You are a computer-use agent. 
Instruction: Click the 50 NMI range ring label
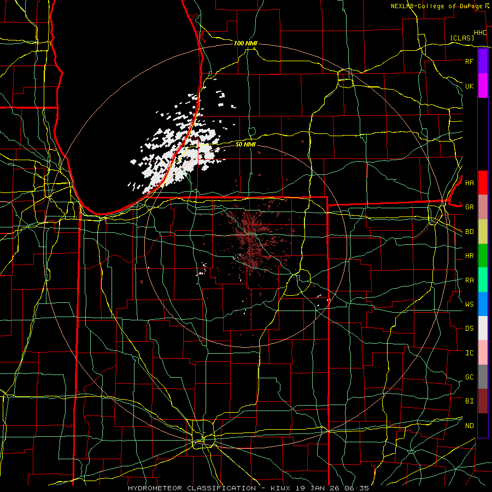[245, 144]
